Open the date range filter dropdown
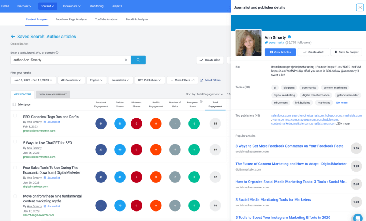The width and height of the screenshot is (366, 221). coord(33,80)
